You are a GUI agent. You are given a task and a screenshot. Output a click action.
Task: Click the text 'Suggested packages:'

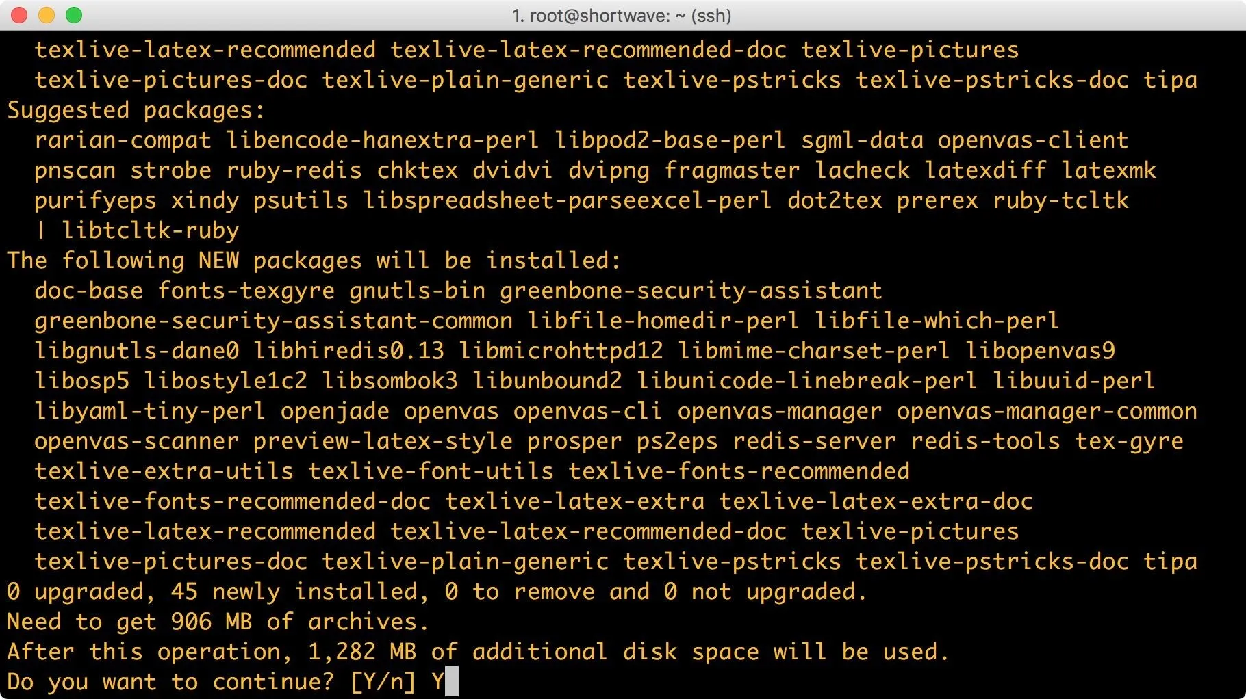136,110
